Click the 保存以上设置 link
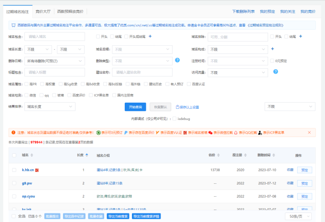 point(187,107)
